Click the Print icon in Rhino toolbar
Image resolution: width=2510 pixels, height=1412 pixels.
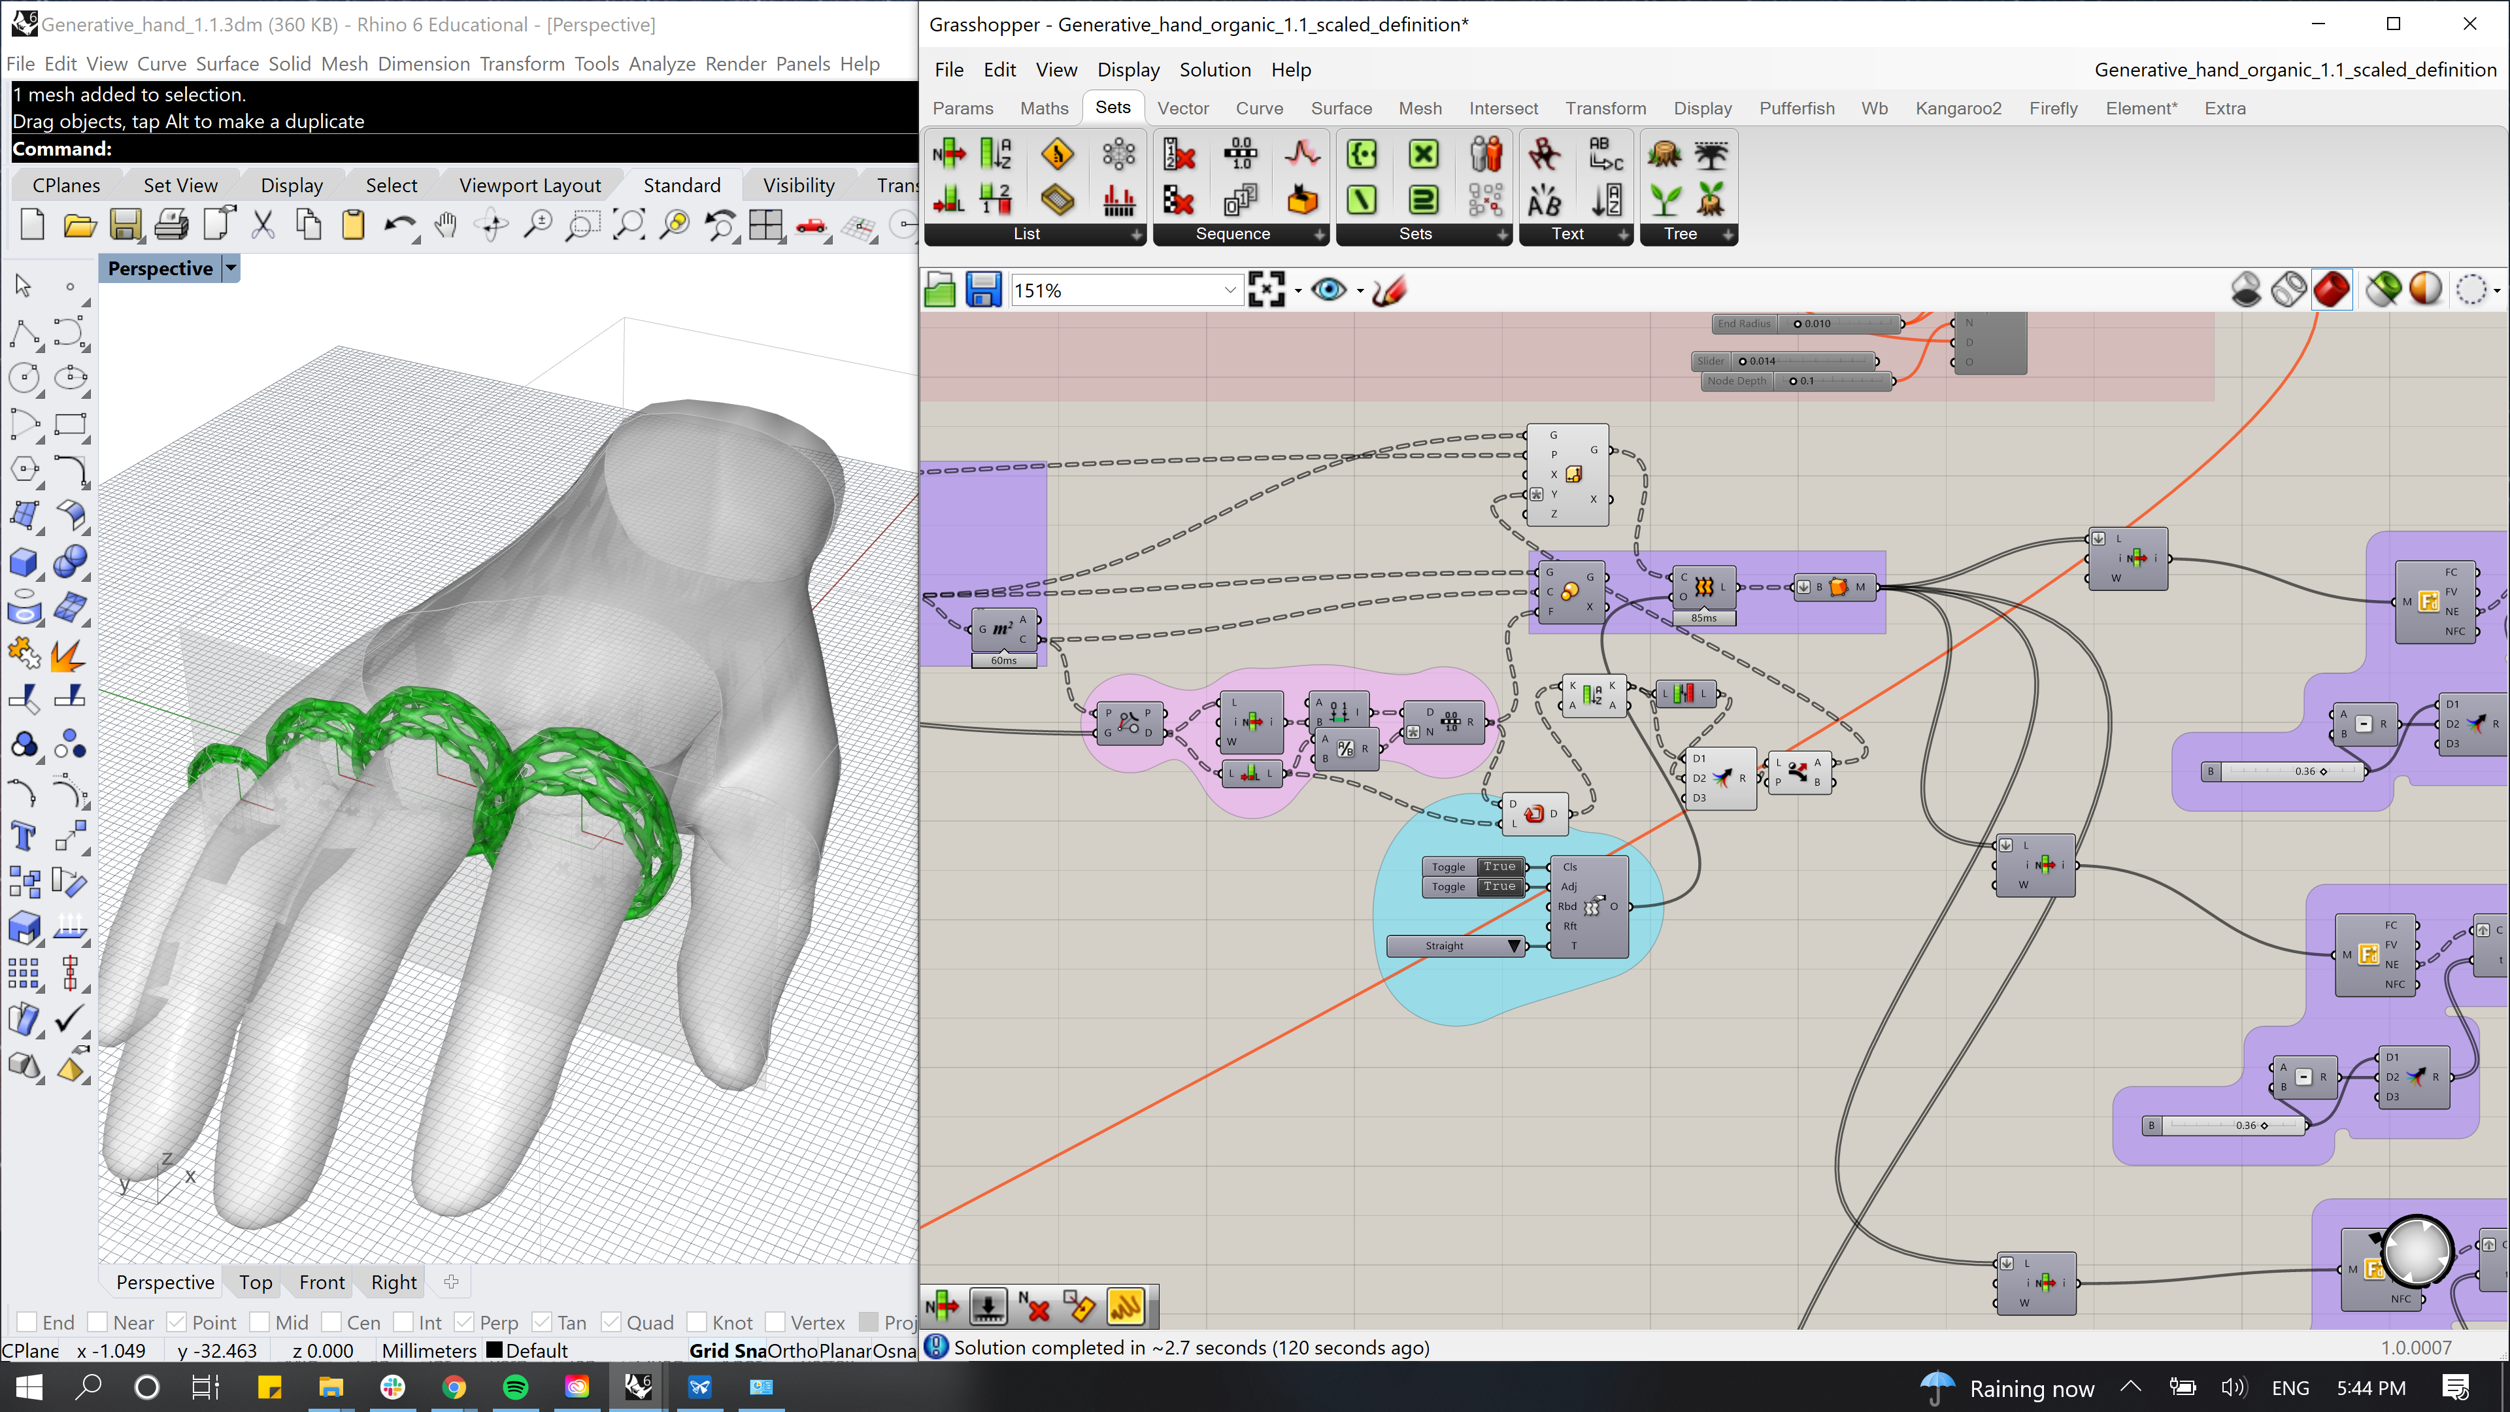[171, 225]
